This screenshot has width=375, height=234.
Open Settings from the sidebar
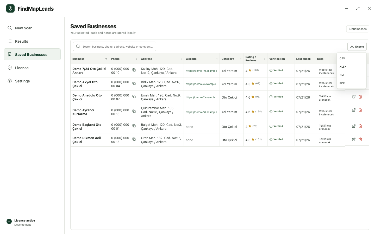click(x=32, y=81)
